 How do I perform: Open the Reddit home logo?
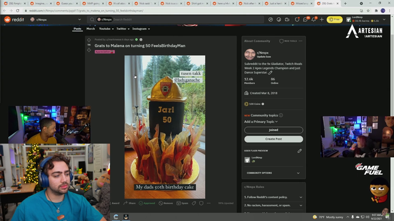[x=14, y=20]
